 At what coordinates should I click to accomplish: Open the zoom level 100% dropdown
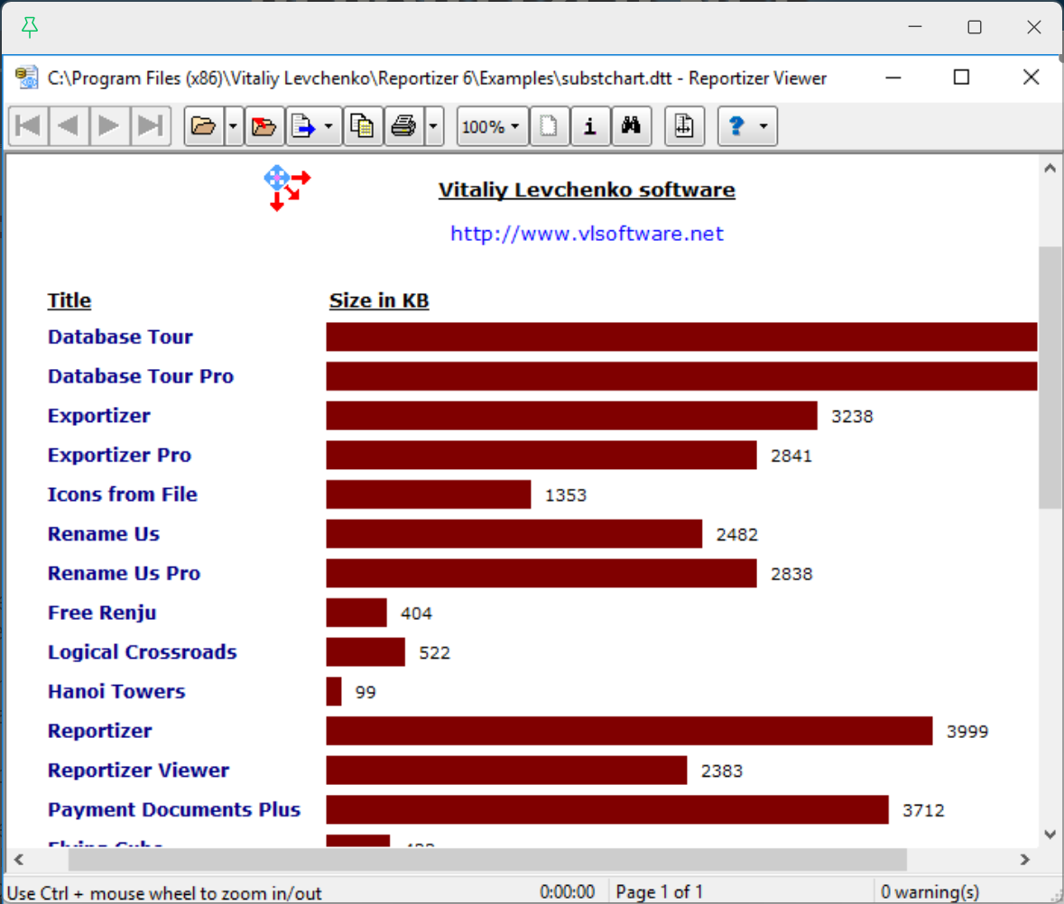(x=491, y=126)
